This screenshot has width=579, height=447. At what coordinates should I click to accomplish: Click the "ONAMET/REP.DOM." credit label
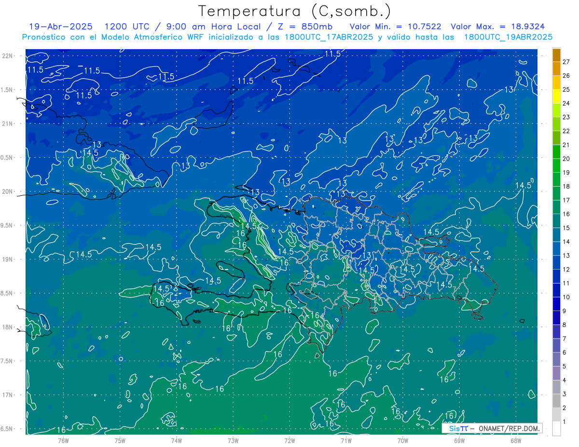click(510, 428)
